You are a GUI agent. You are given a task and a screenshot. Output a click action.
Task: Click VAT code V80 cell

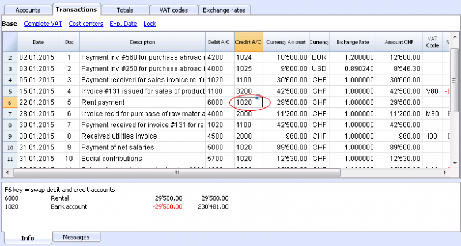(433, 91)
